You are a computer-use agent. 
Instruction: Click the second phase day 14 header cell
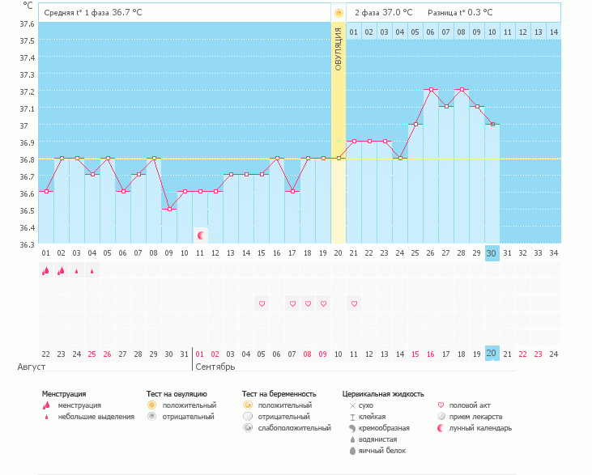pos(553,32)
